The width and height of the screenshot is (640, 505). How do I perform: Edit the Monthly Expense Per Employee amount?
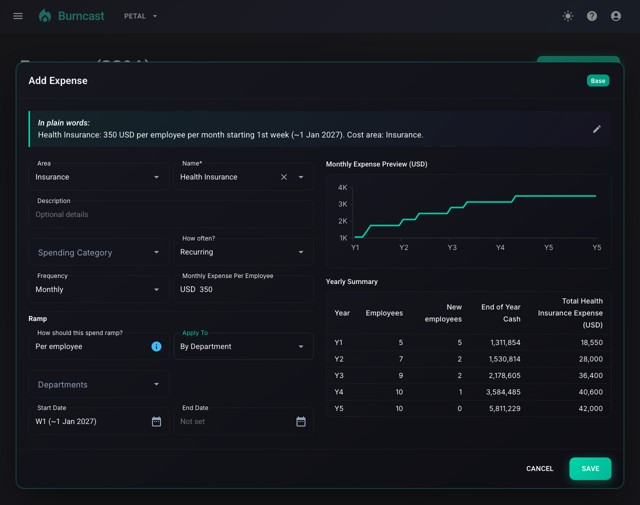coord(243,289)
